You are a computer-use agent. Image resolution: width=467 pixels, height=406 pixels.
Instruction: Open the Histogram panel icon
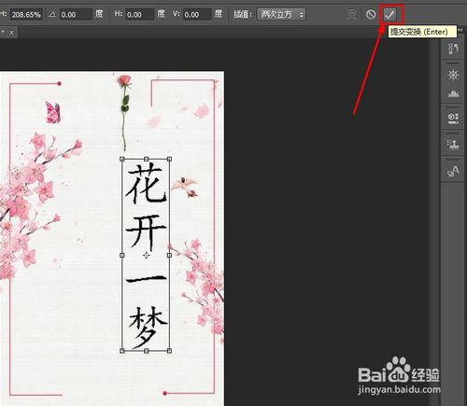point(453,93)
